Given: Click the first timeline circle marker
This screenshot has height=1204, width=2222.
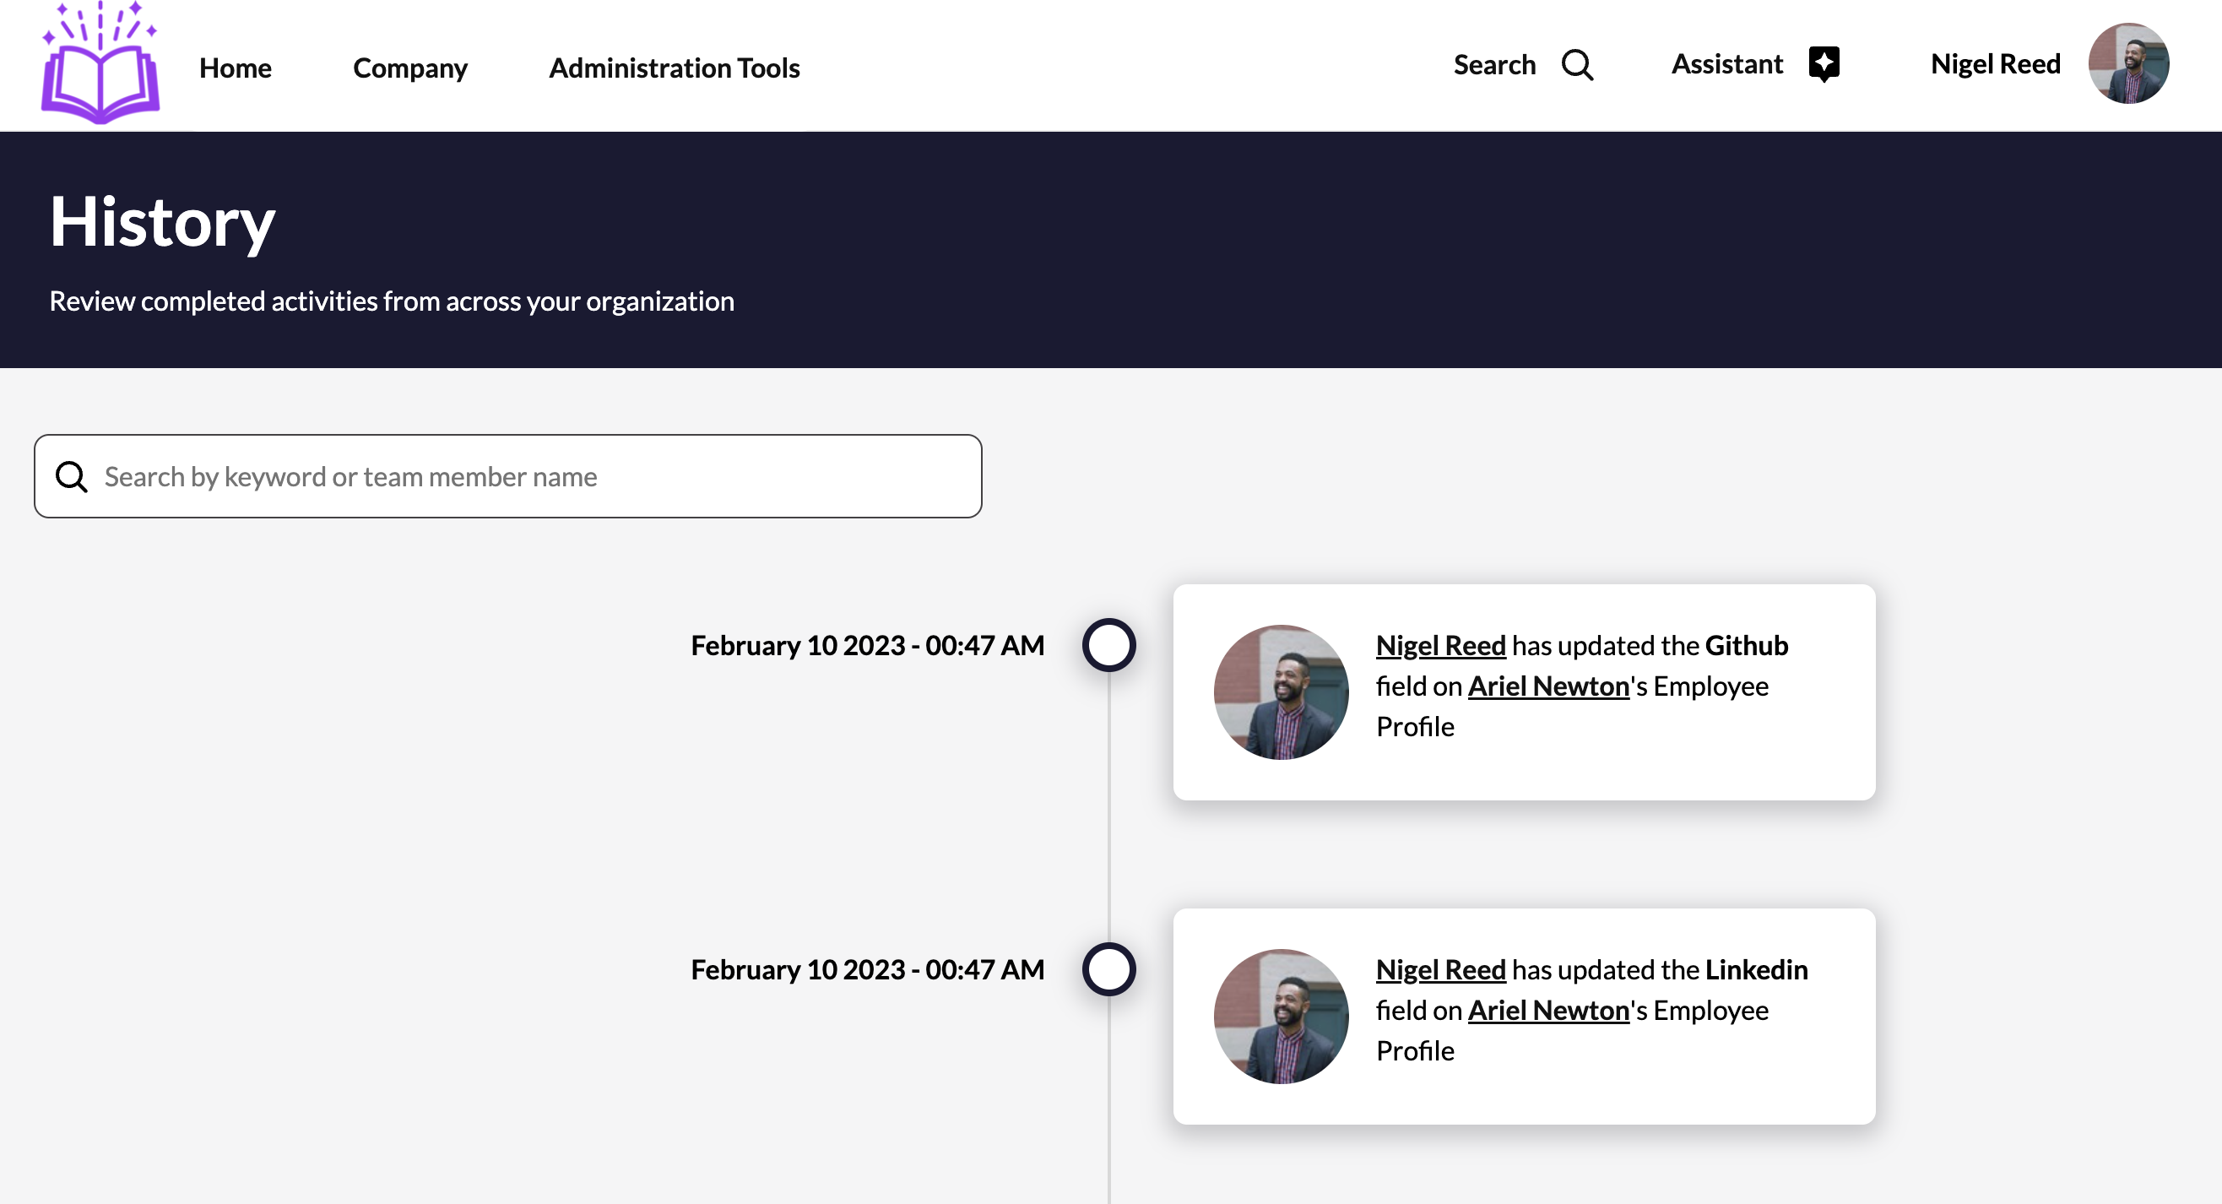Looking at the screenshot, I should click(x=1108, y=645).
